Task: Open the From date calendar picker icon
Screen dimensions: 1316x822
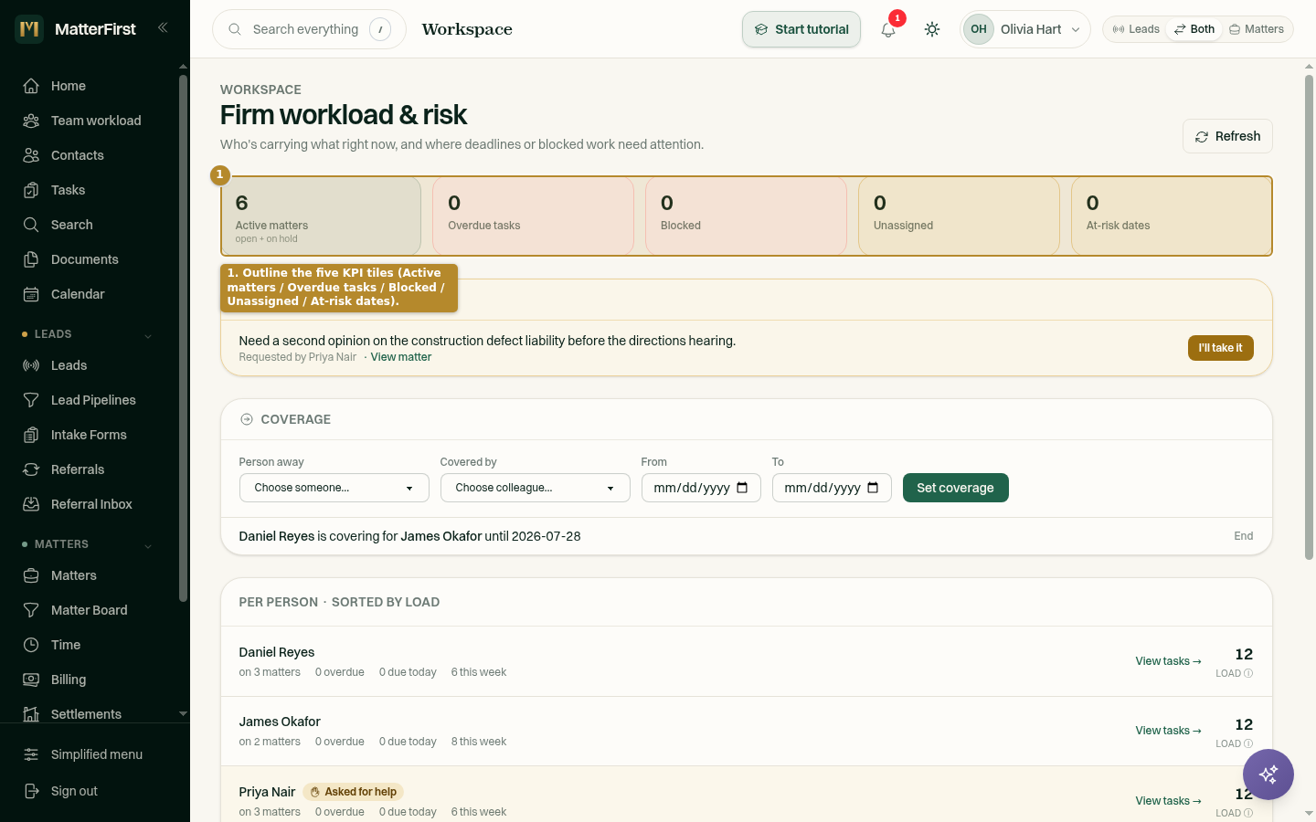Action: 742,488
